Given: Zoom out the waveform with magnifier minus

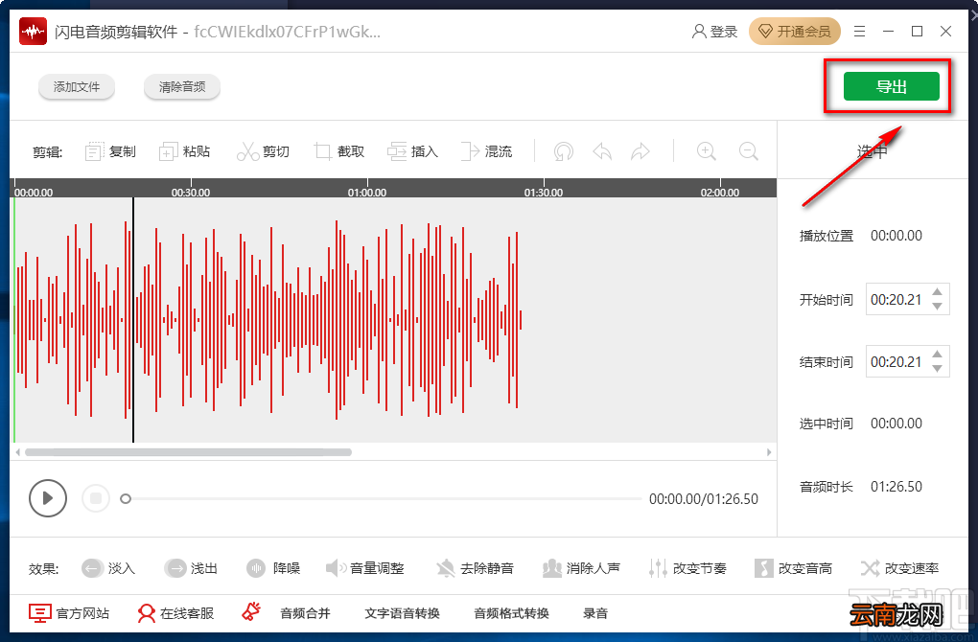Looking at the screenshot, I should pyautogui.click(x=749, y=151).
